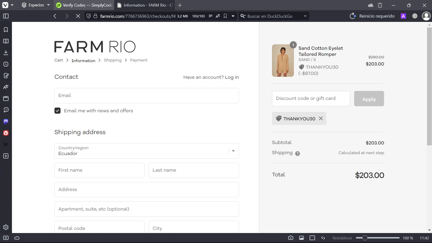This screenshot has height=243, width=432.
Task: Open tab tiling icon in status bar
Action: tap(312, 238)
